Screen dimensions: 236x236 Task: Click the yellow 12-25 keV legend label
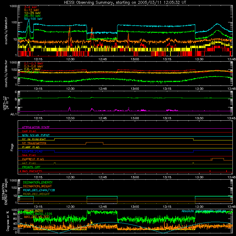[x=32, y=13]
